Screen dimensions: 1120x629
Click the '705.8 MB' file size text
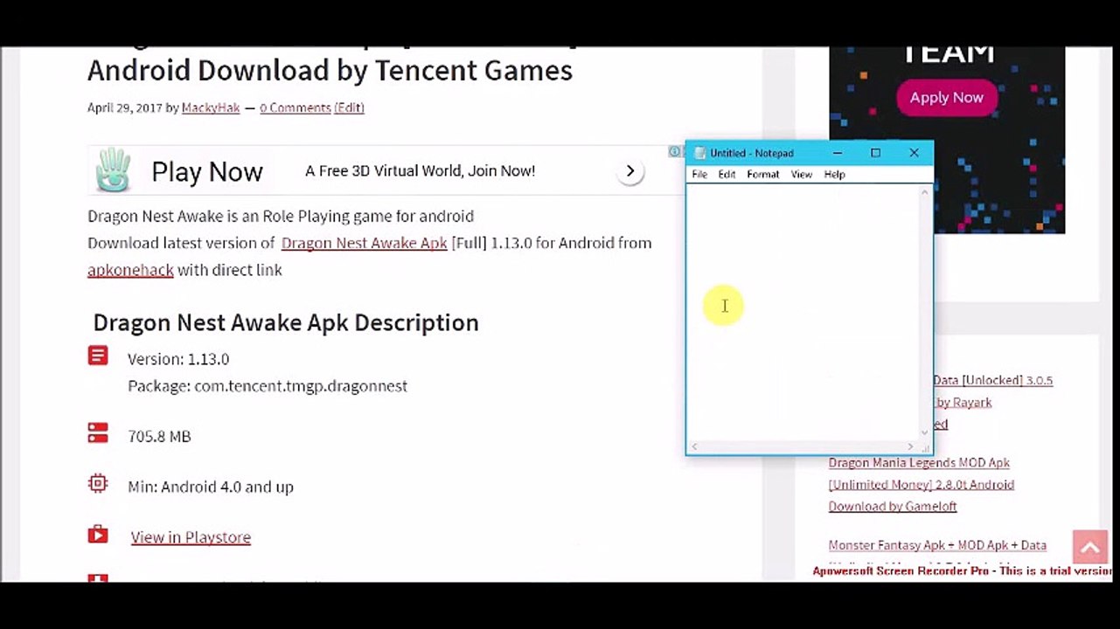click(x=159, y=436)
